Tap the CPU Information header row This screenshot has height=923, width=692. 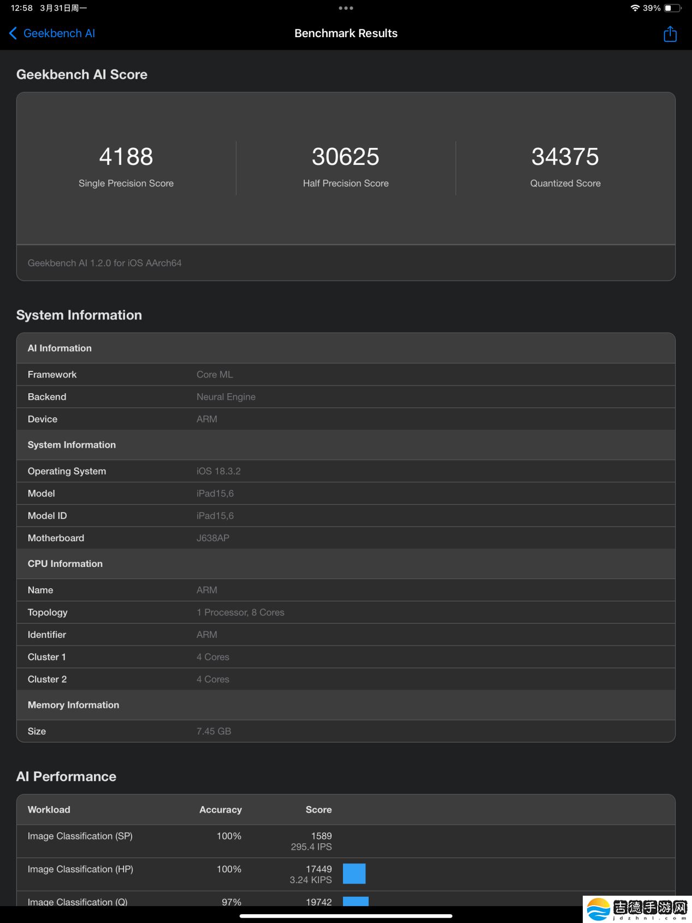click(346, 564)
